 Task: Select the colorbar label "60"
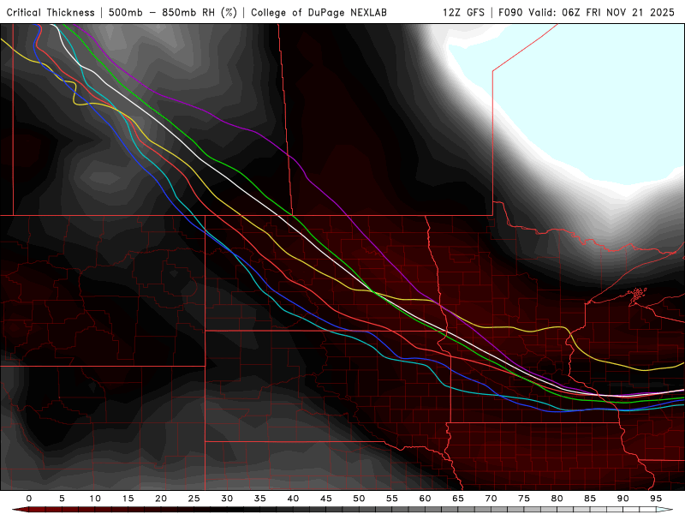425,499
